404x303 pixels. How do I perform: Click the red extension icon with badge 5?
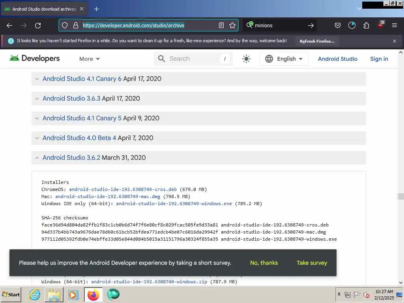click(x=381, y=25)
